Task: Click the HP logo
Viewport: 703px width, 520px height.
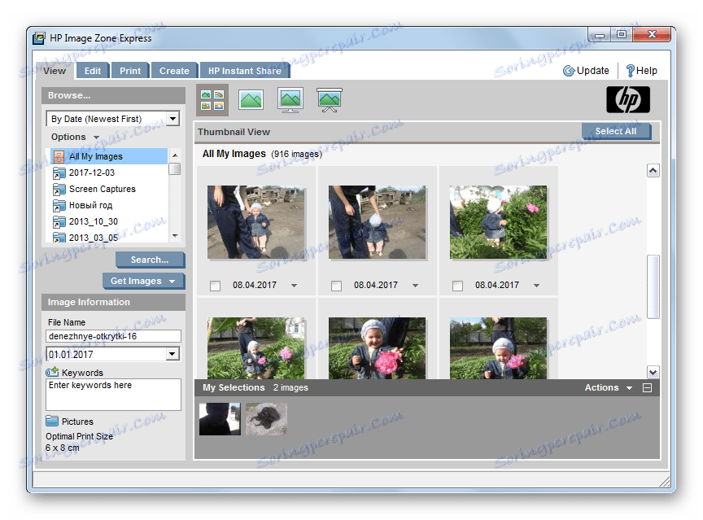Action: [627, 99]
